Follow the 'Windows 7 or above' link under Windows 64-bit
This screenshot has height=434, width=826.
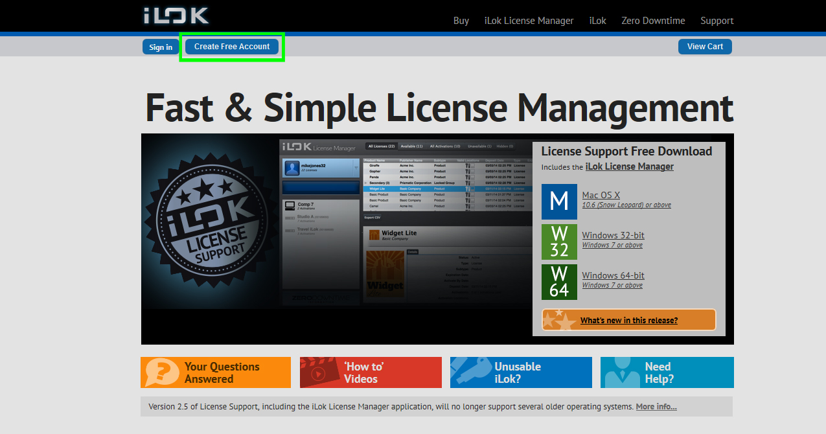tap(612, 284)
